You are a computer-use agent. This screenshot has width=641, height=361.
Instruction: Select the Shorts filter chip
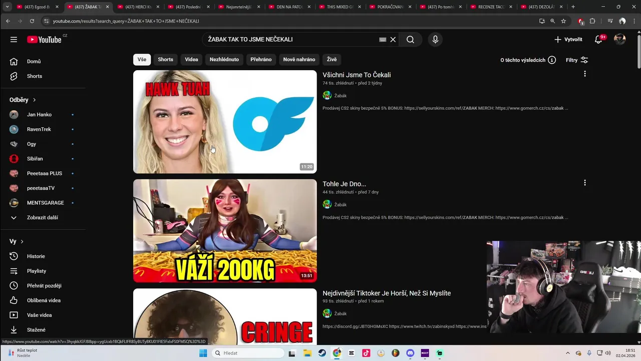(165, 59)
